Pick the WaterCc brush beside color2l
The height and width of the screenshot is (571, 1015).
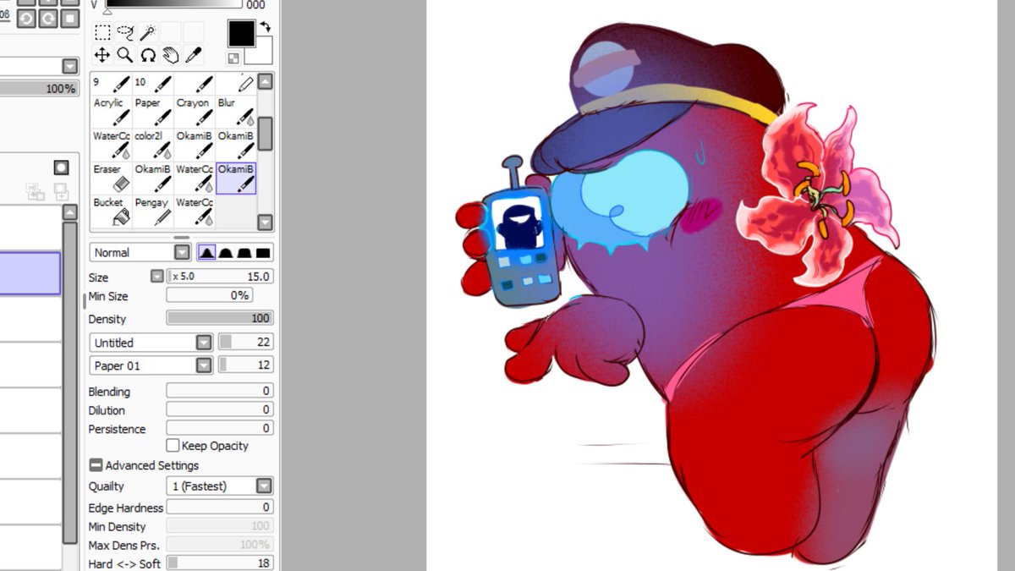111,145
